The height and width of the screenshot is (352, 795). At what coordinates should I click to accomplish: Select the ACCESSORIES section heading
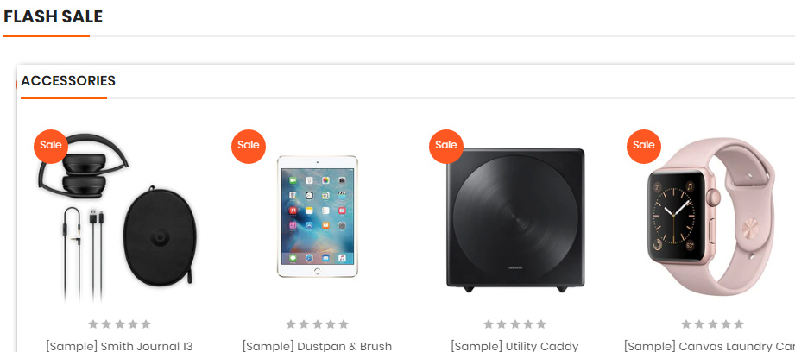[68, 80]
